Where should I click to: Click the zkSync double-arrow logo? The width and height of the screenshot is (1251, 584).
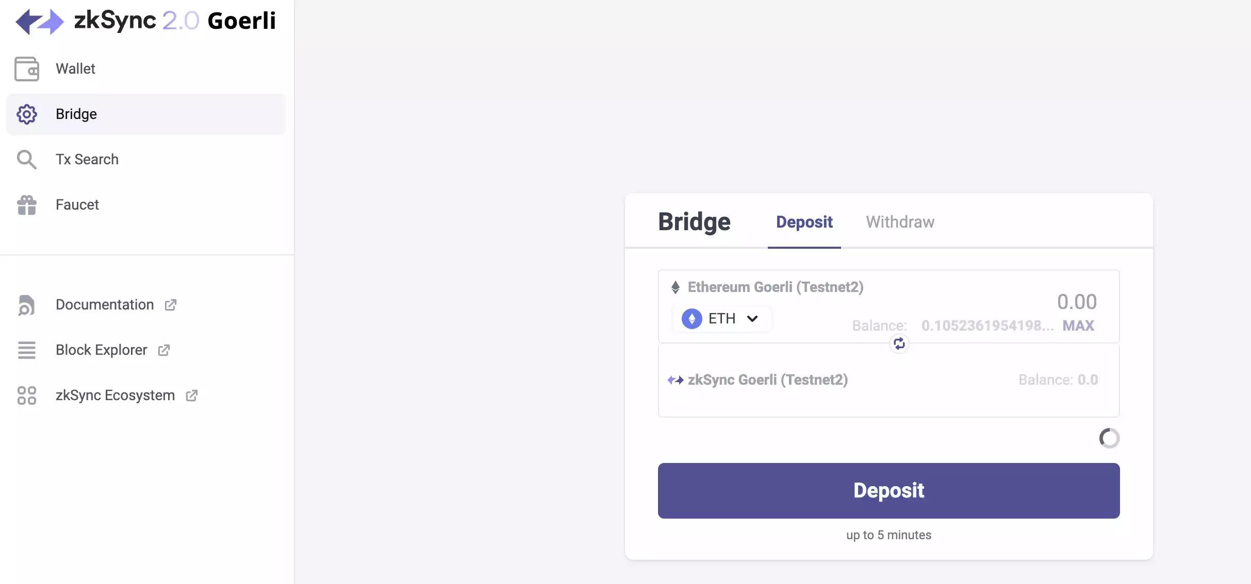(x=40, y=21)
